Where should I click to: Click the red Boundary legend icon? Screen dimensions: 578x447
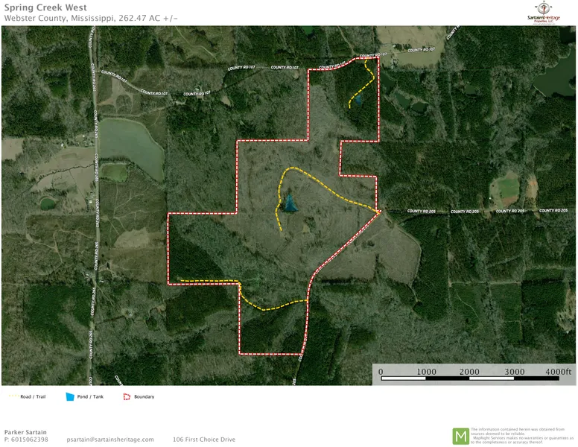[126, 396]
